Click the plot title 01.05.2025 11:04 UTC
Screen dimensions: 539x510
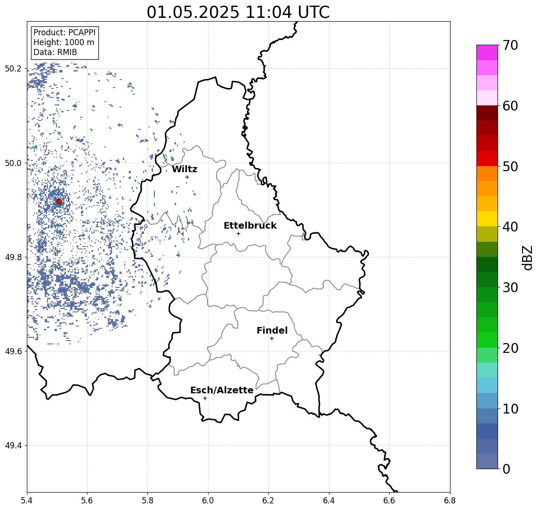click(238, 12)
